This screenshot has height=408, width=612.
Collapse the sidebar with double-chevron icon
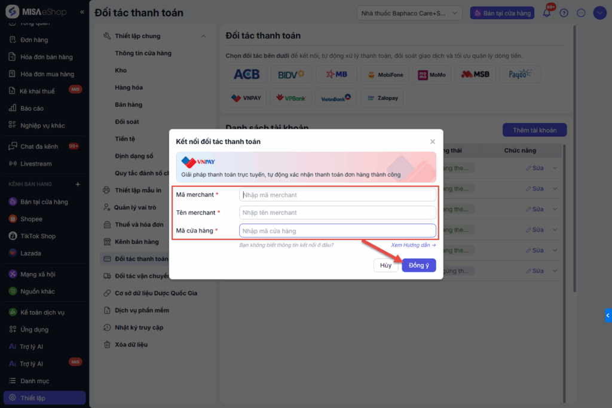click(x=82, y=12)
